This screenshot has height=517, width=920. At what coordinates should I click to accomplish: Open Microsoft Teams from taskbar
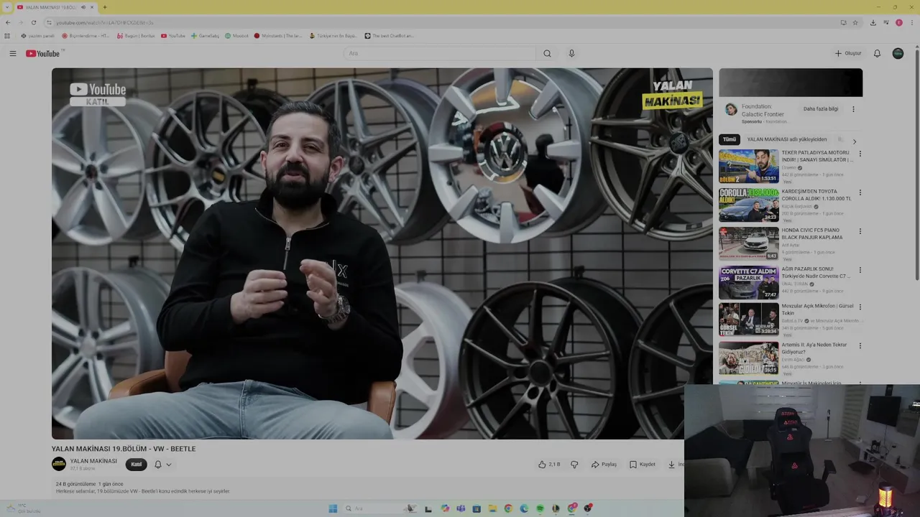[x=461, y=508]
